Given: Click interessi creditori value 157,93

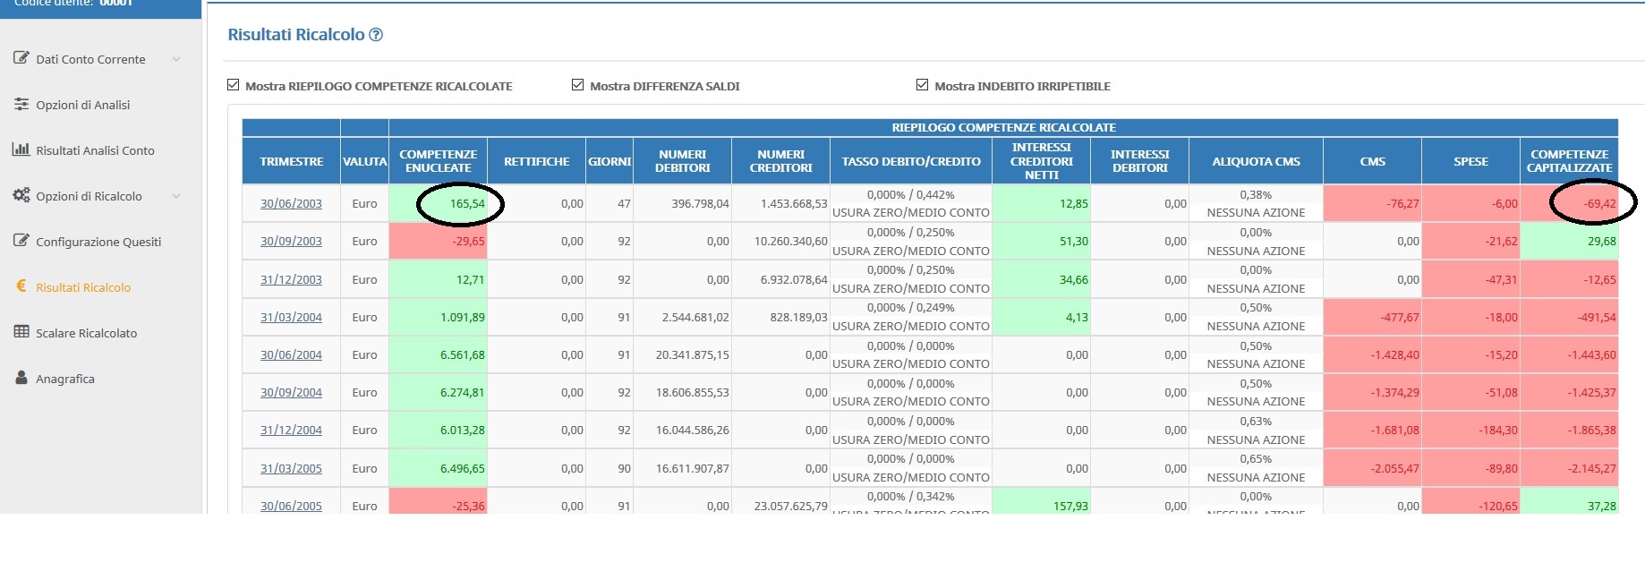Looking at the screenshot, I should coord(1070,506).
